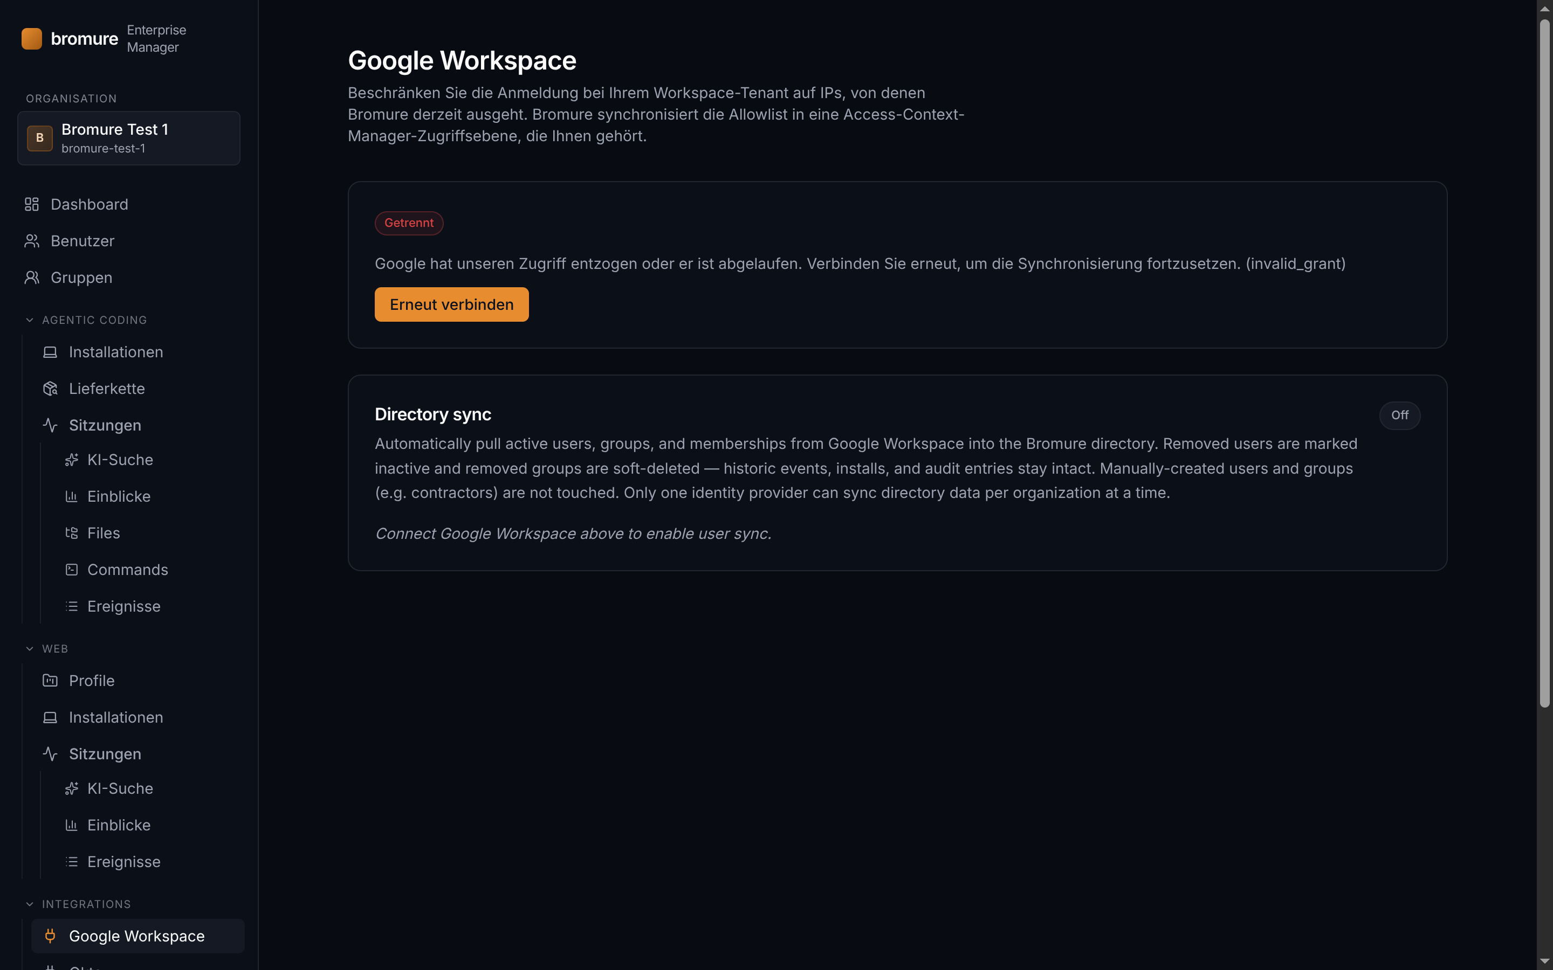Click the scrollbar down arrow
Image resolution: width=1553 pixels, height=970 pixels.
(1545, 962)
